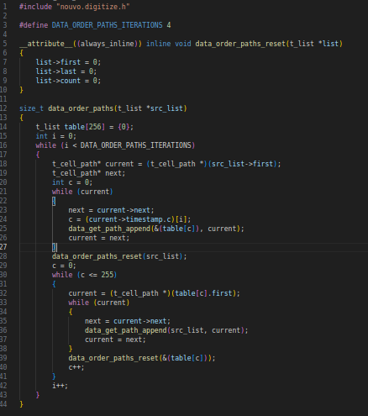Screen dimensions: 368x416
Task: Click data_get_path_append(src_list, current) on line 36
Action: point(166,330)
